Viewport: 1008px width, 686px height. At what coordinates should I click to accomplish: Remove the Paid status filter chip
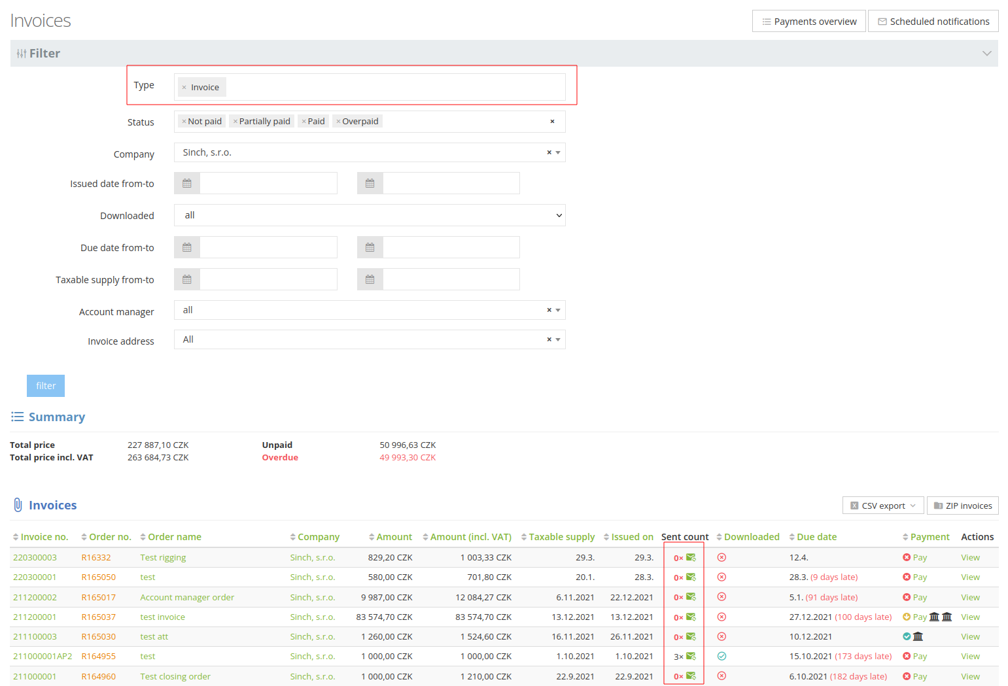click(303, 120)
